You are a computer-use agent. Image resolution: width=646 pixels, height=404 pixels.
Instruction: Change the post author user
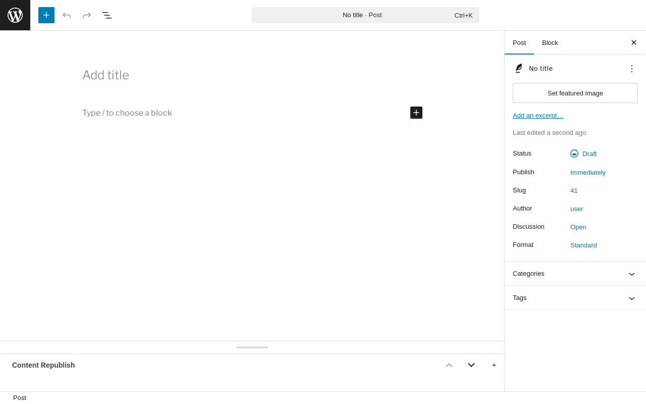[x=577, y=209]
